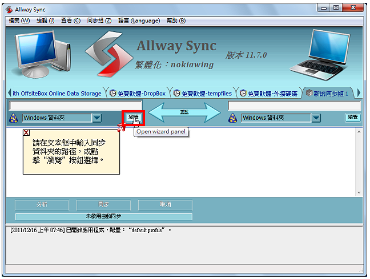Screen dimensions: 370x279
Task: Click the left folder path input field
Action: (x=75, y=106)
